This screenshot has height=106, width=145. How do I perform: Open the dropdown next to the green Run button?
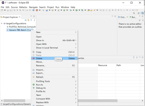coord(79,10)
